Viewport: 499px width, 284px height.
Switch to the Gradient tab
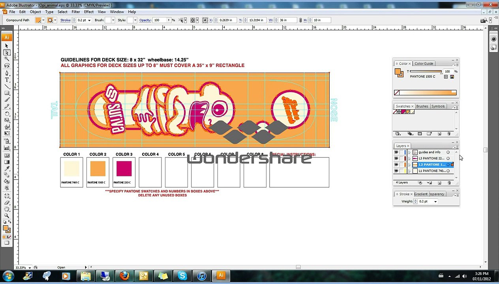tap(420, 194)
